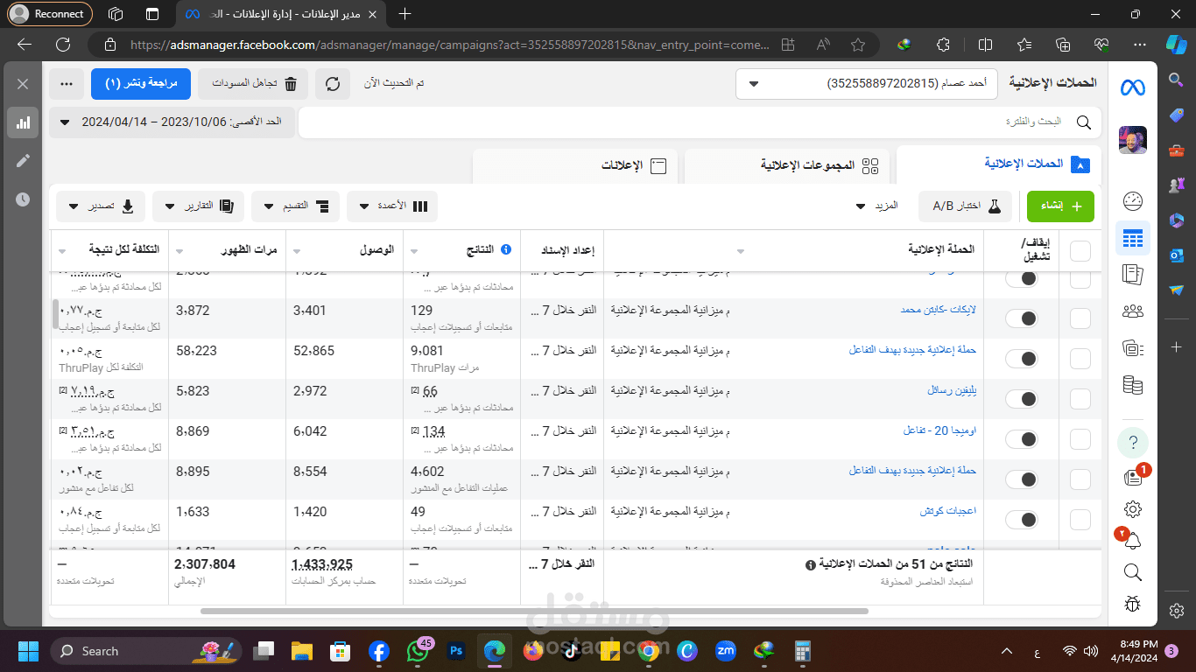Open campaign link اعجبات كوتش
Screen dimensions: 1196x672
pyautogui.click(x=948, y=511)
